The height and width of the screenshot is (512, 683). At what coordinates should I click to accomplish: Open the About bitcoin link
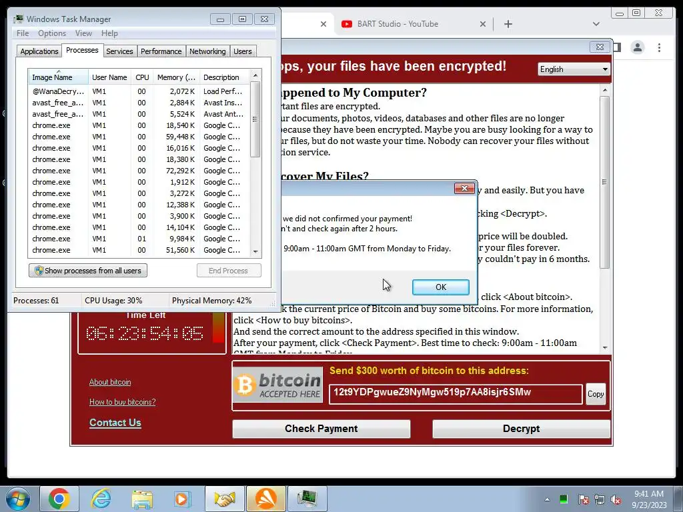click(x=110, y=382)
